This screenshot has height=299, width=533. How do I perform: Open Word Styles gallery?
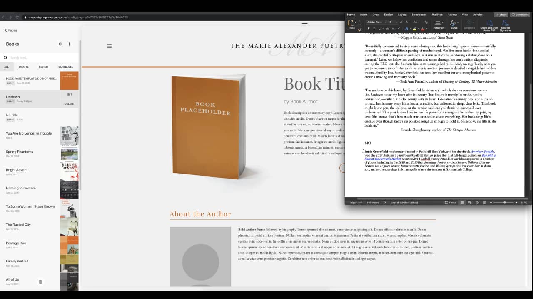tap(454, 24)
